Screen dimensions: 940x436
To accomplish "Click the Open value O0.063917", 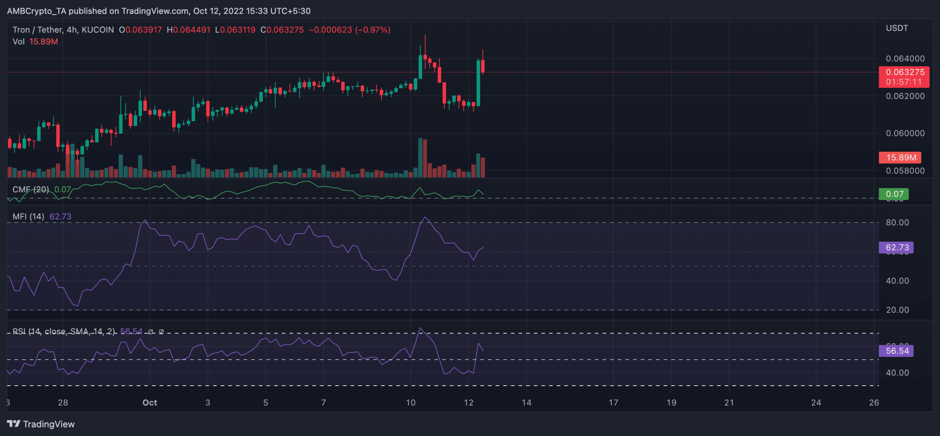I will [x=140, y=30].
